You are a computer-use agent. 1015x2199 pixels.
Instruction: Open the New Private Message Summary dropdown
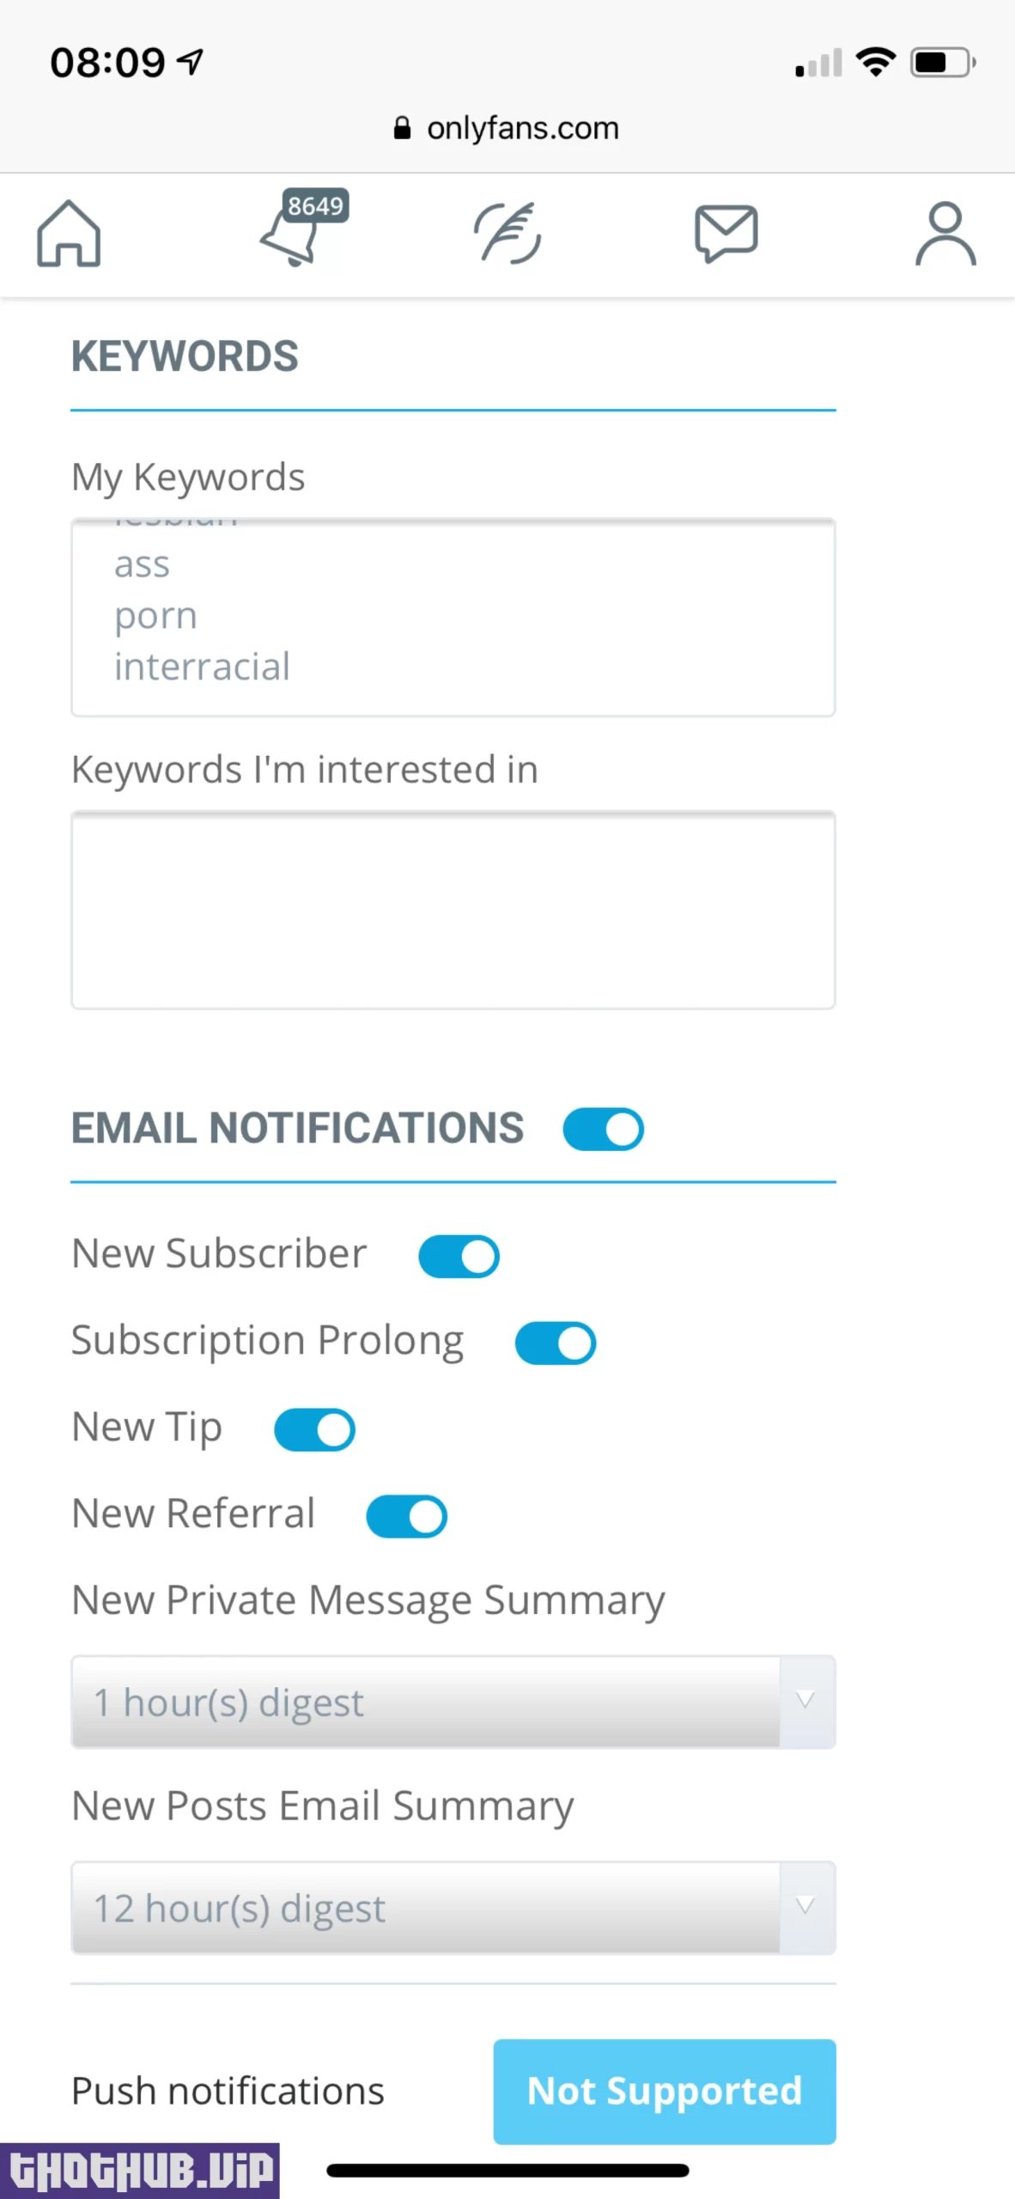click(x=453, y=1703)
